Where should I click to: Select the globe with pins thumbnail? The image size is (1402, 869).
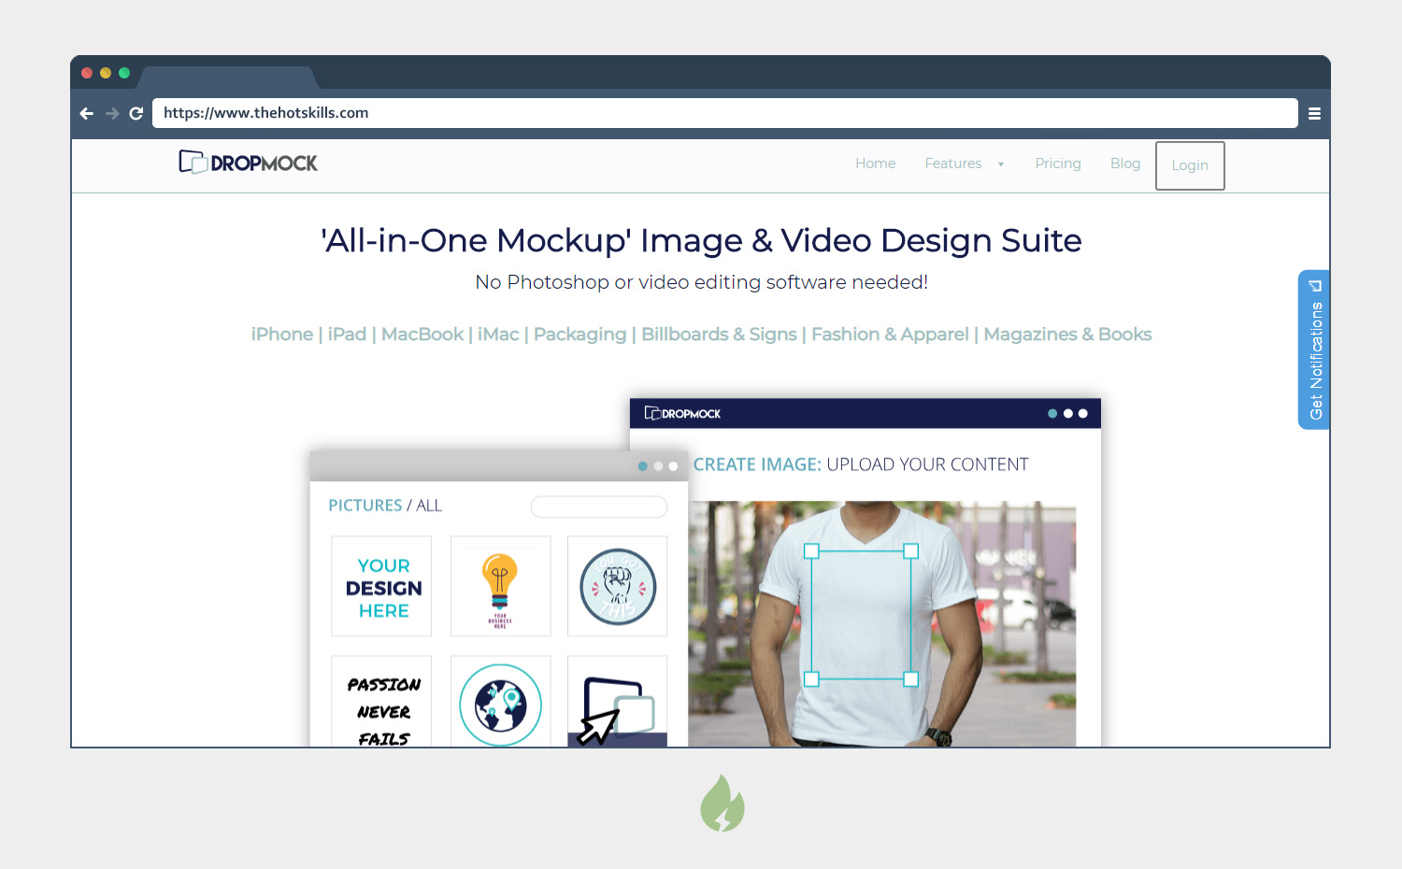(x=501, y=702)
